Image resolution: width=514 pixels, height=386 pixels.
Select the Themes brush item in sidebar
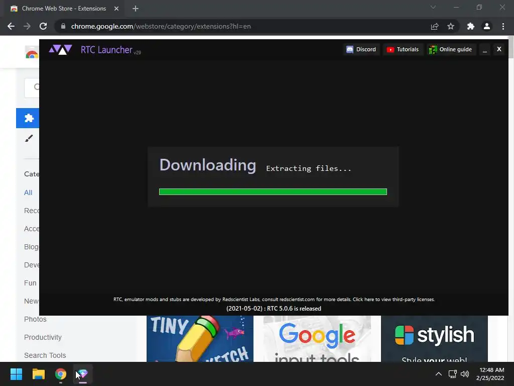(x=29, y=139)
